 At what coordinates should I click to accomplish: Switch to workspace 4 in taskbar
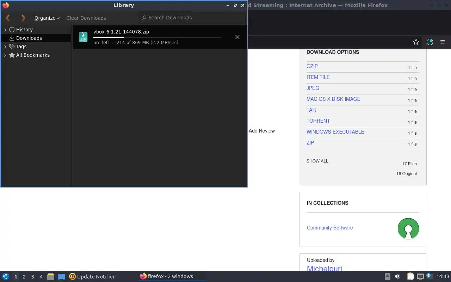pyautogui.click(x=41, y=277)
